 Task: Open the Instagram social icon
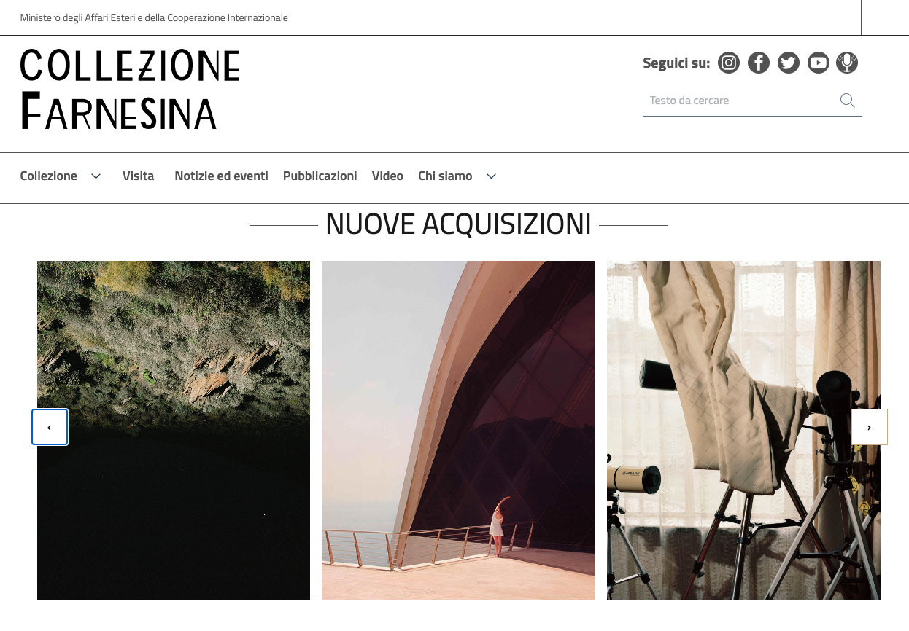729,63
